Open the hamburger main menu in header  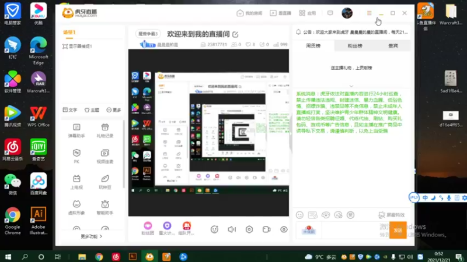[x=369, y=13]
